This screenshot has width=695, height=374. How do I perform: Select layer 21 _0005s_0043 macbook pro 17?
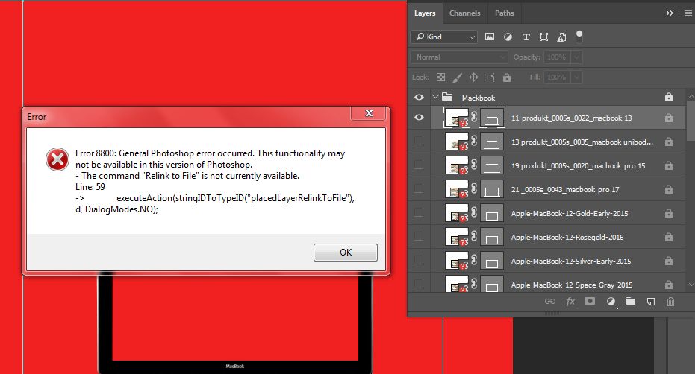pyautogui.click(x=565, y=190)
